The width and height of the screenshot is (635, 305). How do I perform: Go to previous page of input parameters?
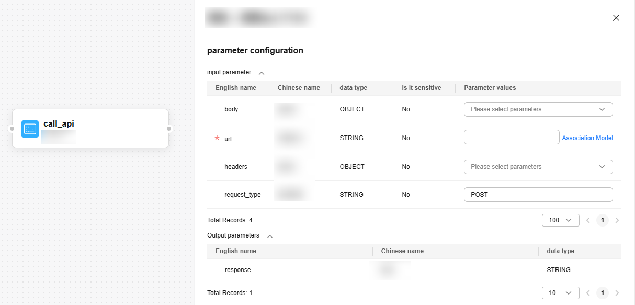[x=588, y=220]
